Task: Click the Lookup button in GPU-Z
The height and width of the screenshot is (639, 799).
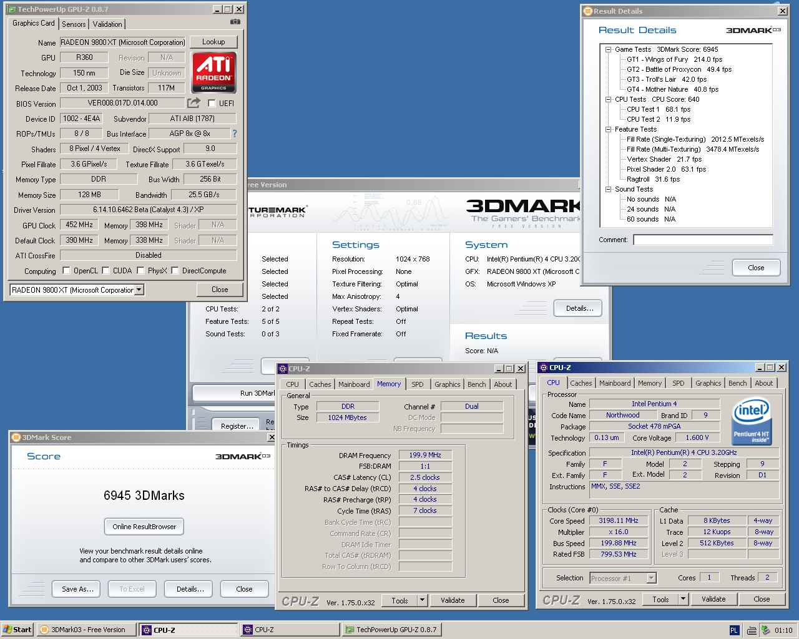Action: point(213,42)
